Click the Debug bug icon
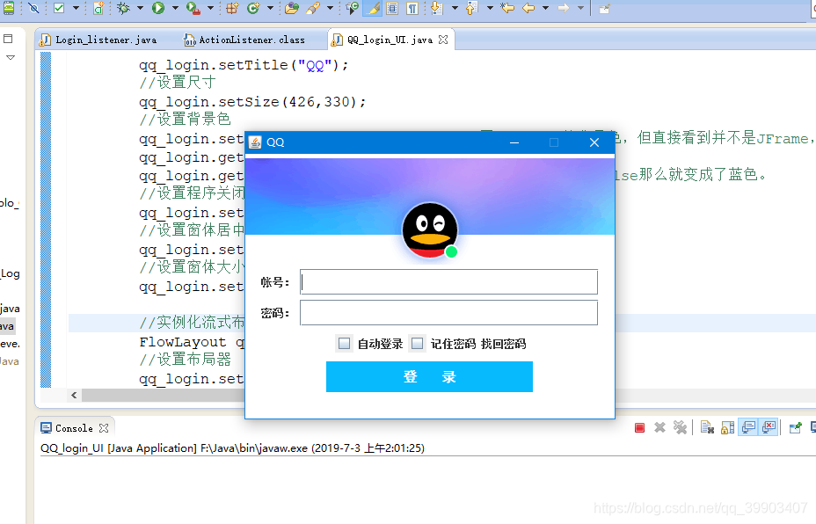This screenshot has height=524, width=816. [123, 8]
